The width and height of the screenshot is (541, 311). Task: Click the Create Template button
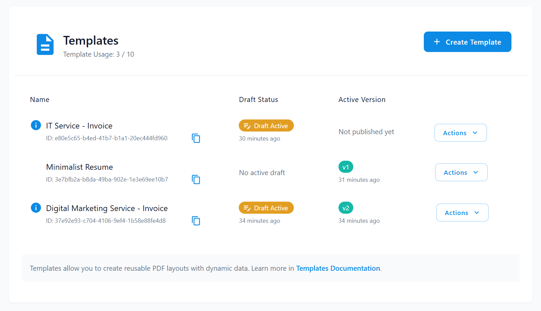pos(467,42)
